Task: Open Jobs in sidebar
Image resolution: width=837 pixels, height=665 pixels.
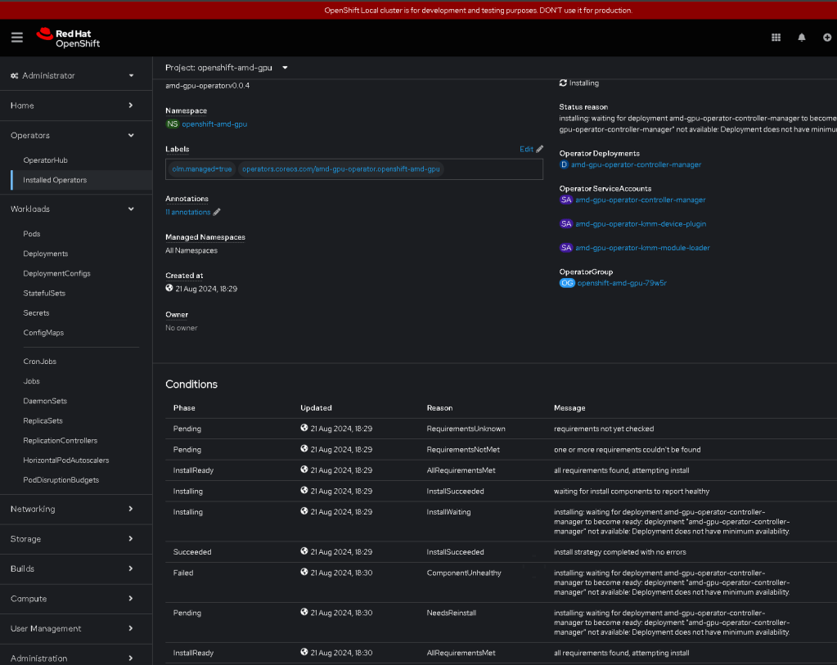Action: (31, 381)
